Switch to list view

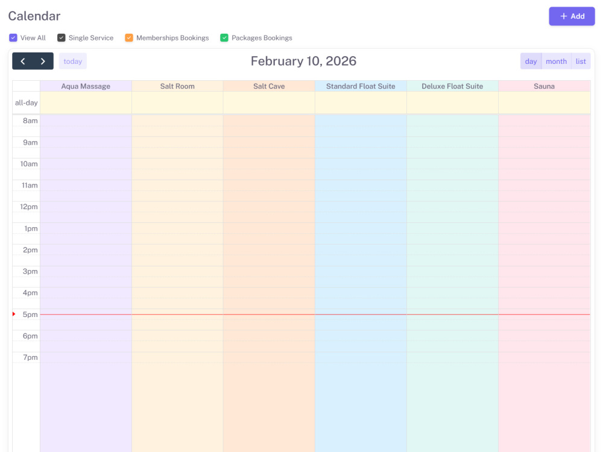581,61
